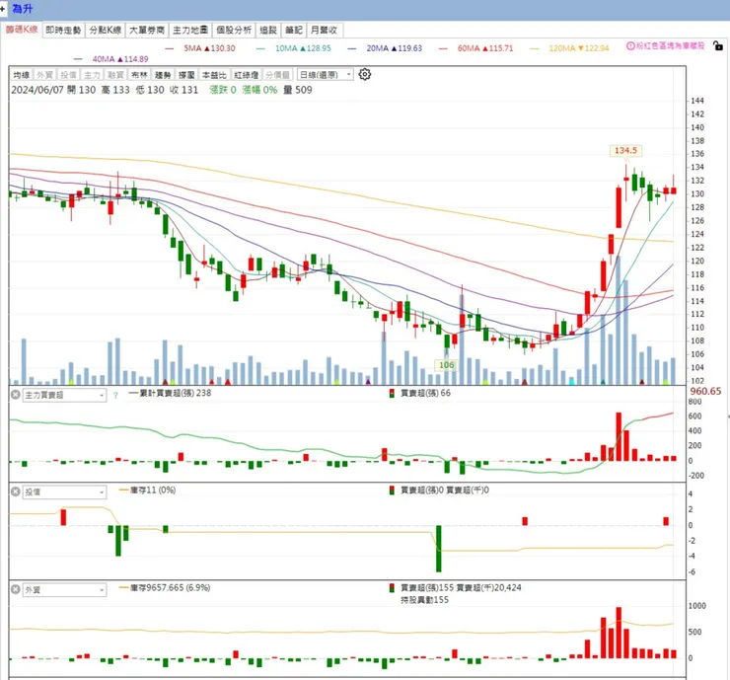Click the 120MA 122.94 legend entry

click(x=569, y=48)
